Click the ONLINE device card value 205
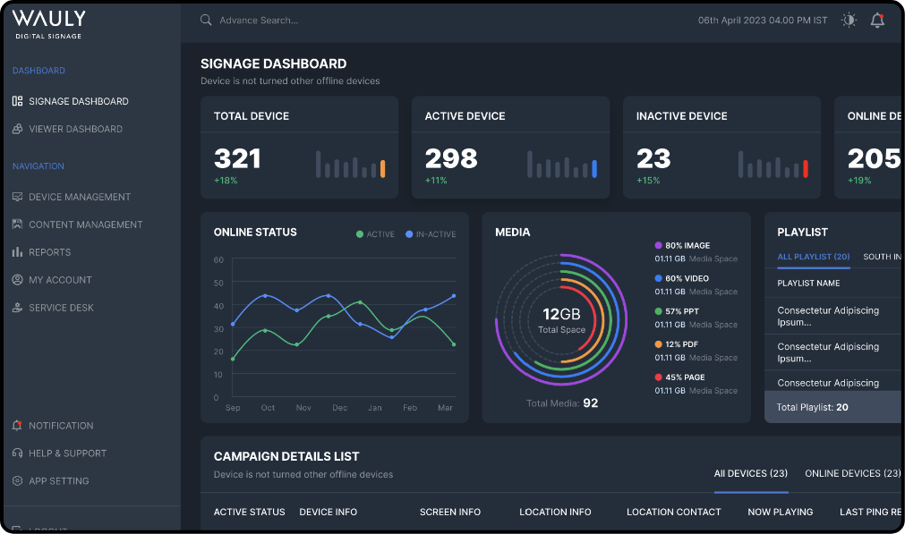 874,158
